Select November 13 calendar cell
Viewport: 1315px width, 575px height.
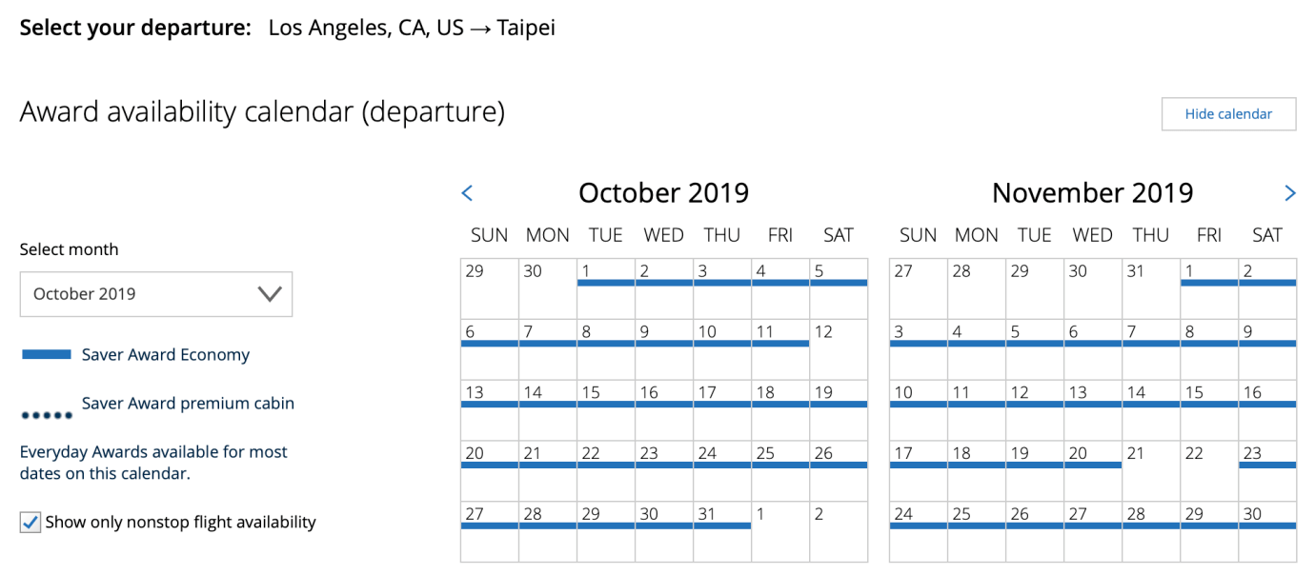point(1093,410)
